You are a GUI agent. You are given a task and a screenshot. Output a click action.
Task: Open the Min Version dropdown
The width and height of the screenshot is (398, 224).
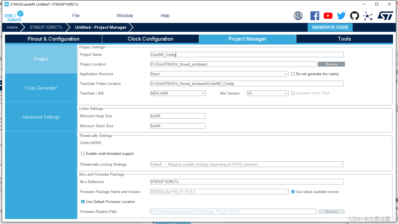[x=268, y=93]
